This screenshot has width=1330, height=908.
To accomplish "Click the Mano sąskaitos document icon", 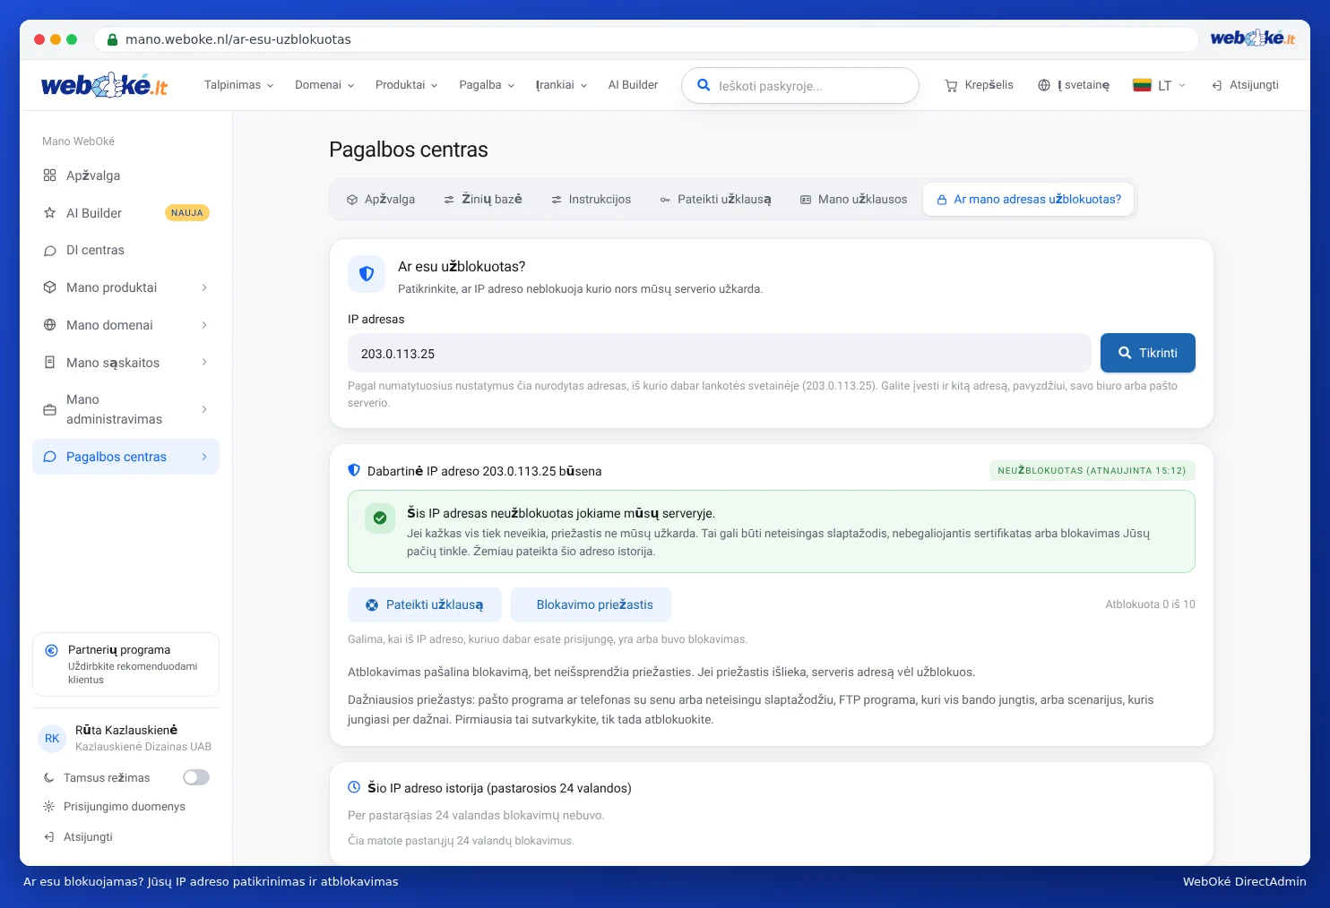I will (50, 363).
